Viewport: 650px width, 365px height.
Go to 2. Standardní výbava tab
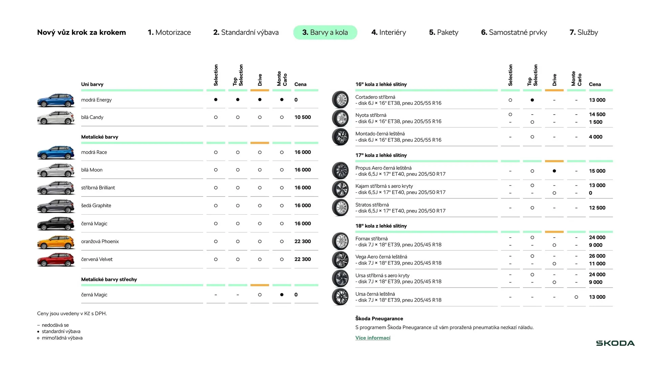pyautogui.click(x=246, y=32)
